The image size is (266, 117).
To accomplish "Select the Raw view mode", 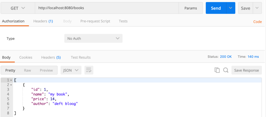I will [28, 70].
